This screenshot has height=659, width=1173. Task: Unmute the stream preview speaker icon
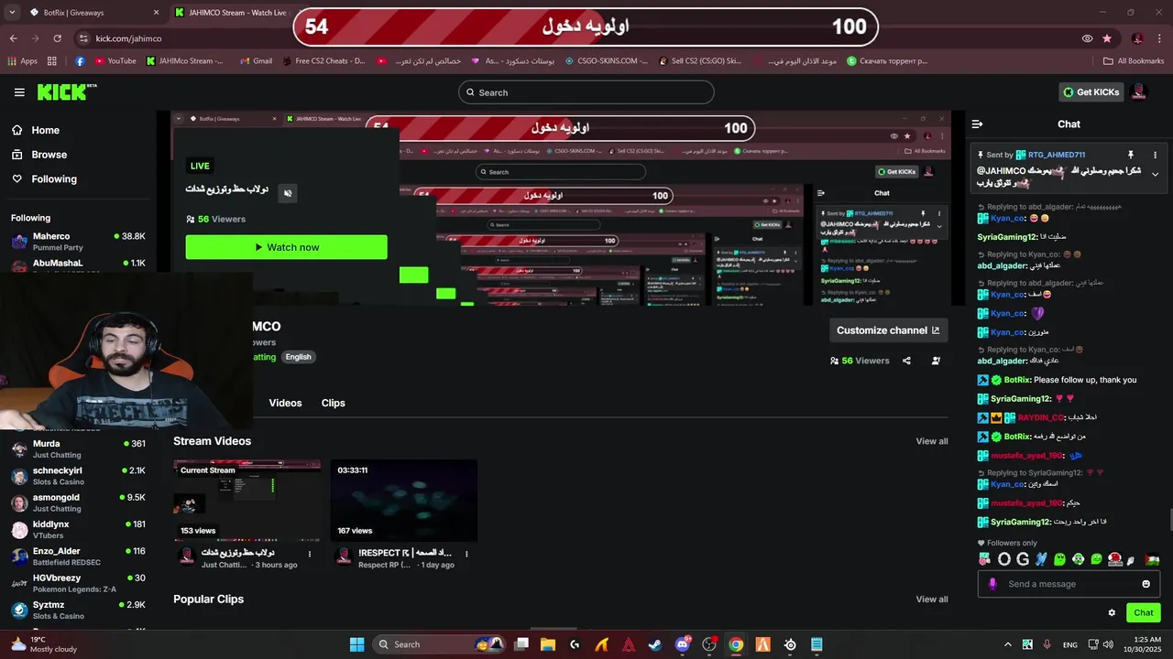288,193
